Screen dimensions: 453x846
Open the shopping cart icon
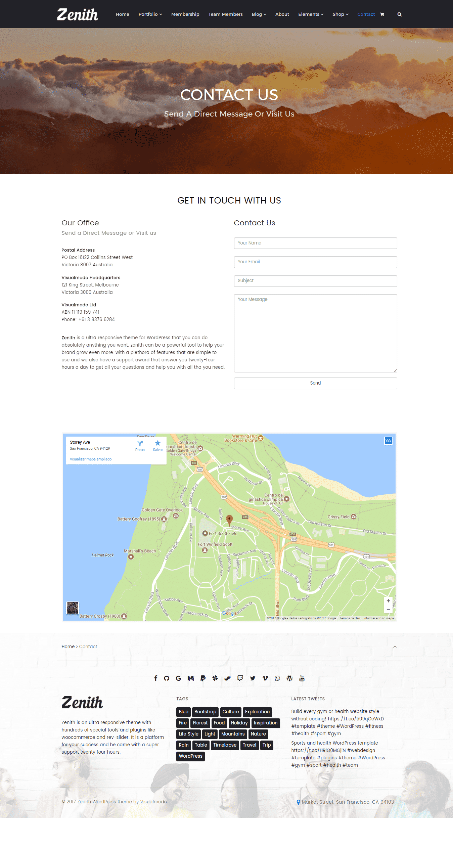click(x=382, y=14)
